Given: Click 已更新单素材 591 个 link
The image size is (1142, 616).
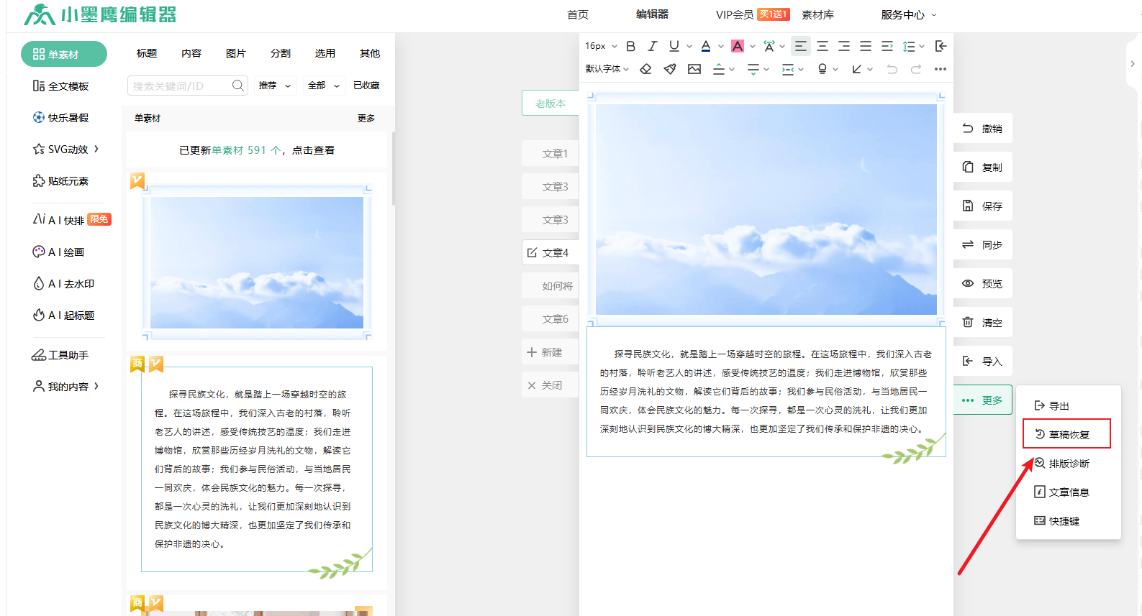Looking at the screenshot, I should (257, 150).
